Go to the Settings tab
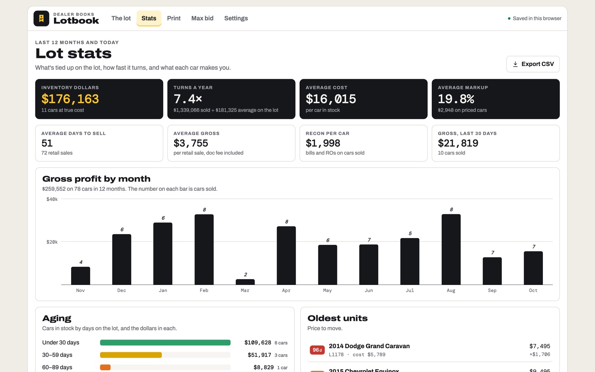The width and height of the screenshot is (595, 372). pos(236,18)
